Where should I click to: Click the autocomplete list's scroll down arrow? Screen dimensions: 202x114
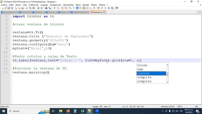click(x=167, y=82)
